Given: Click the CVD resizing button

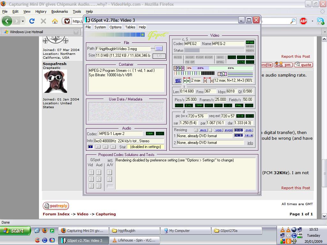Looking at the screenshot, I should pyautogui.click(x=248, y=130).
